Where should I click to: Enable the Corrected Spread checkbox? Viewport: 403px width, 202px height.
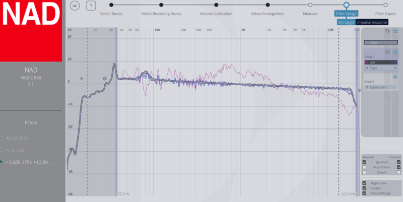pyautogui.click(x=398, y=172)
